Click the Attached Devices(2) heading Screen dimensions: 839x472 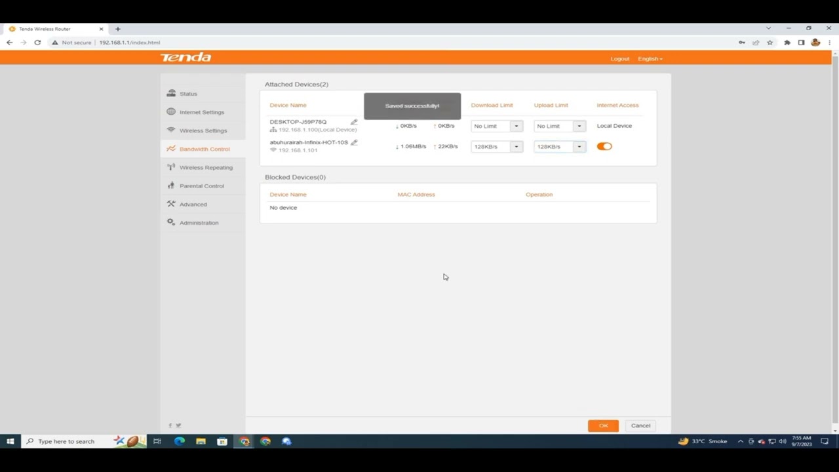click(296, 84)
